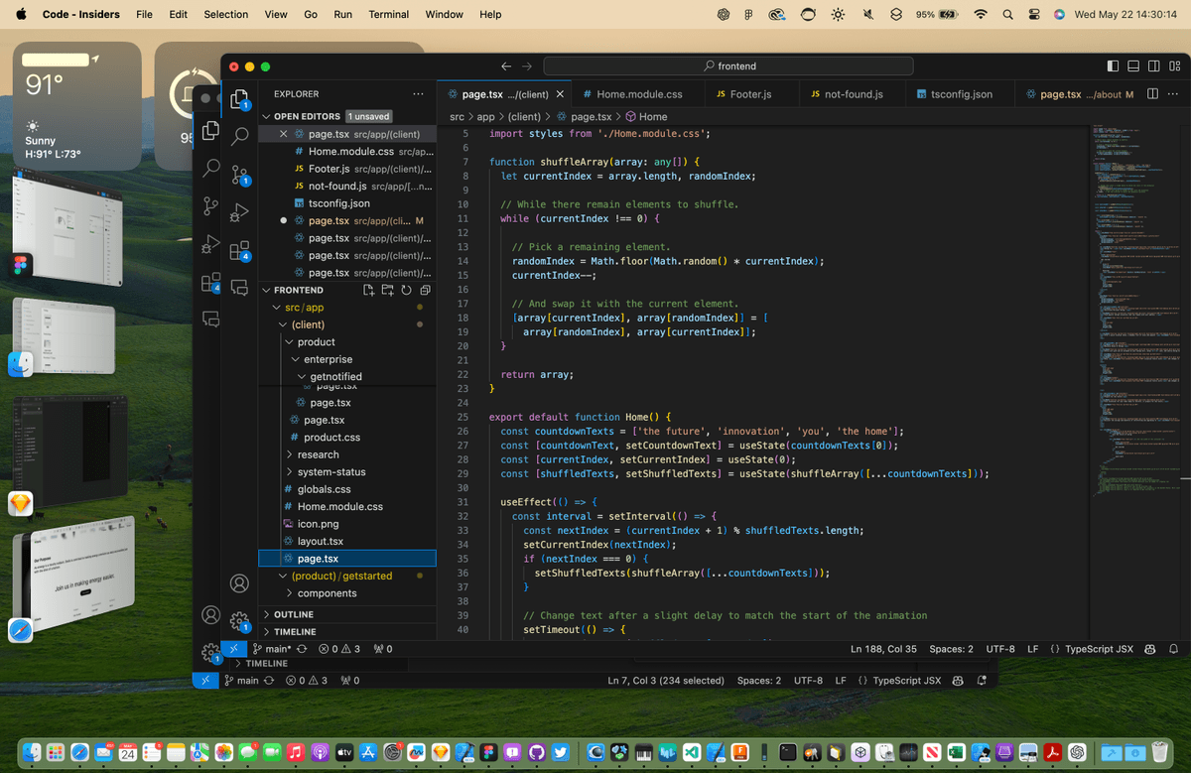Open the Run and Debug view

coord(239,211)
